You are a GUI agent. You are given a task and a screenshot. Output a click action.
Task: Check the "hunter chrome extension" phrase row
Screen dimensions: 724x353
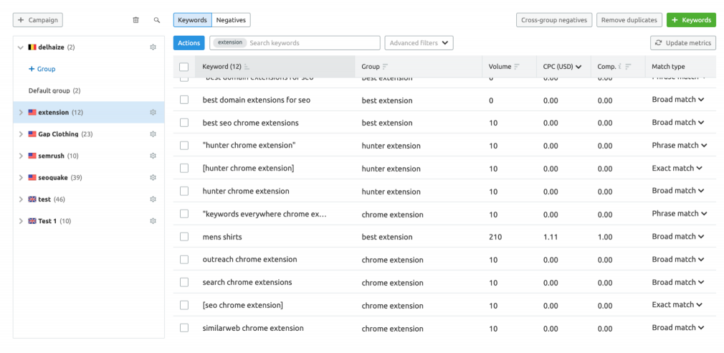coord(184,146)
